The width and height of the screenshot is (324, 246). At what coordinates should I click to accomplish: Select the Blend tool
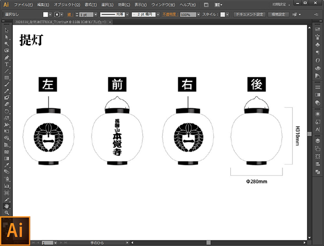tap(7, 172)
